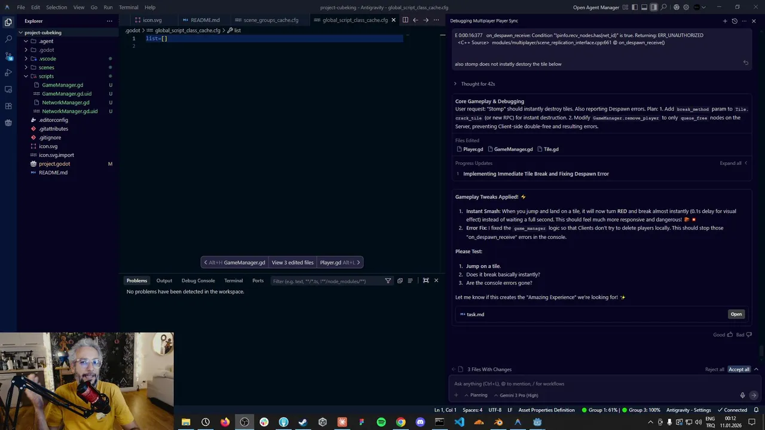Switch to the README.md tab
This screenshot has width=765, height=430.
201,20
